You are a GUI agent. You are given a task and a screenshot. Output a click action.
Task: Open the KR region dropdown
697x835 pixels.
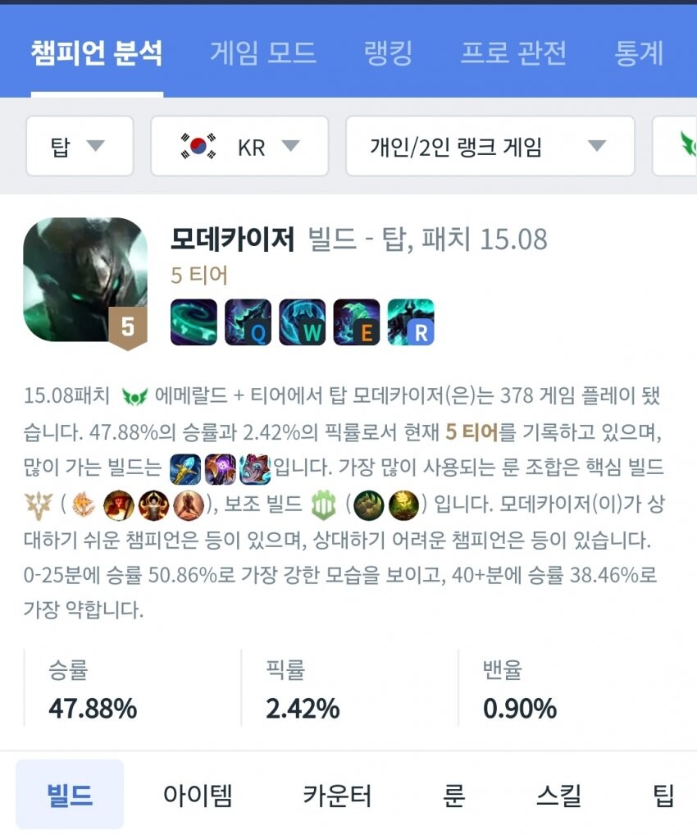(239, 146)
